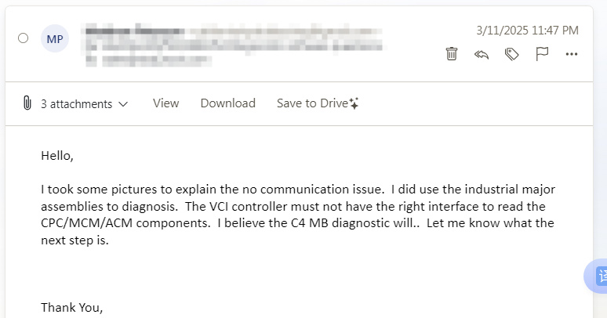This screenshot has height=318, width=607.
Task: Toggle the 3 attachments list label
Action: tap(77, 103)
